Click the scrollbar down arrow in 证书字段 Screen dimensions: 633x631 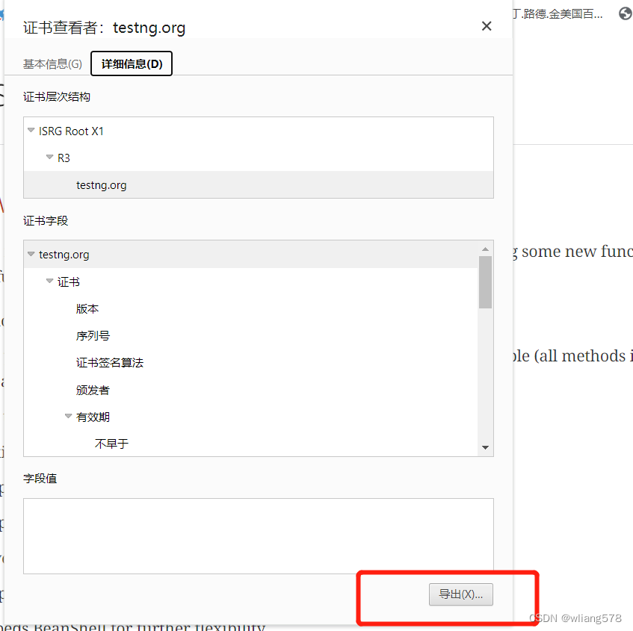pyautogui.click(x=487, y=447)
